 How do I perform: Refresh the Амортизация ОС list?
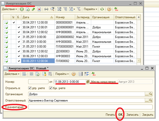point(102,9)
